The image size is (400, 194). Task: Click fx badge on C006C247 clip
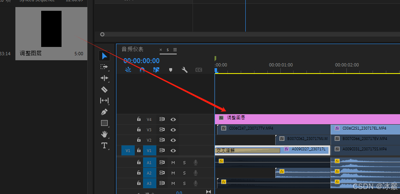coord(224,128)
